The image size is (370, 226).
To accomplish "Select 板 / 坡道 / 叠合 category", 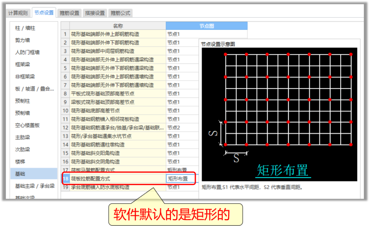I will coord(35,89).
